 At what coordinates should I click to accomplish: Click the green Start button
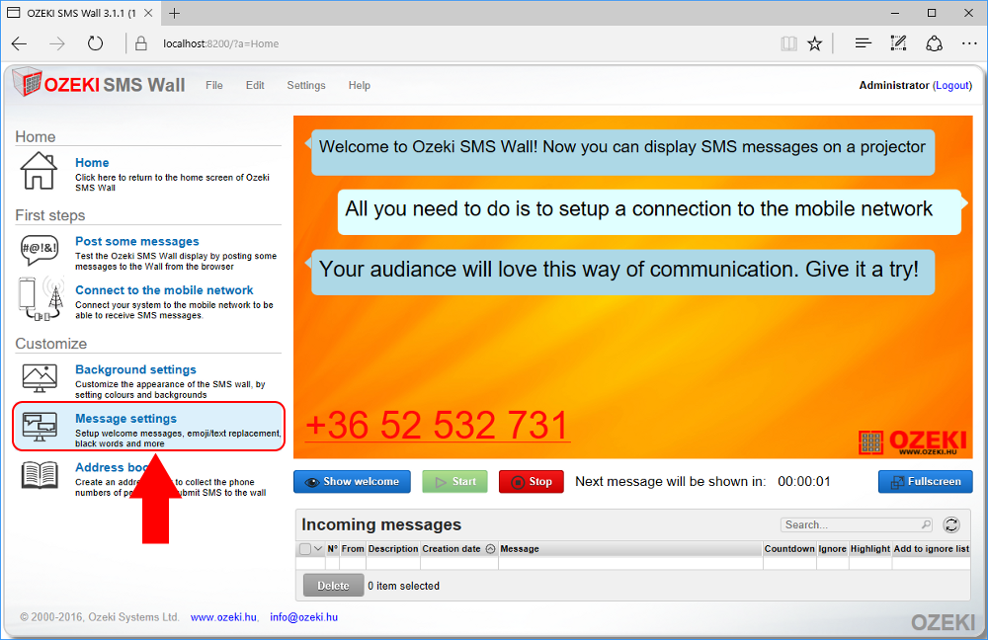(x=454, y=481)
